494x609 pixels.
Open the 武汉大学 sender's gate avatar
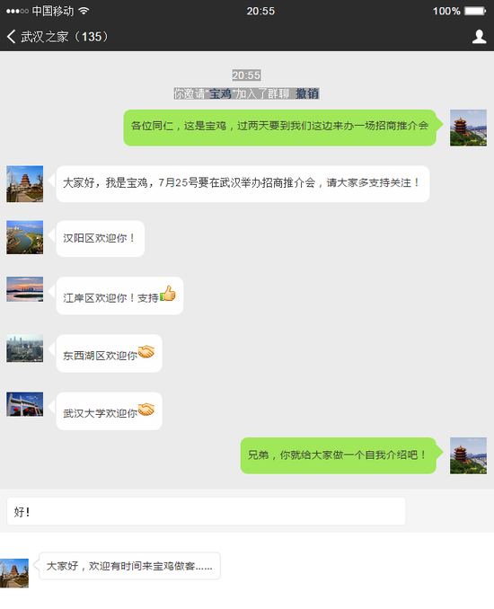(24, 404)
